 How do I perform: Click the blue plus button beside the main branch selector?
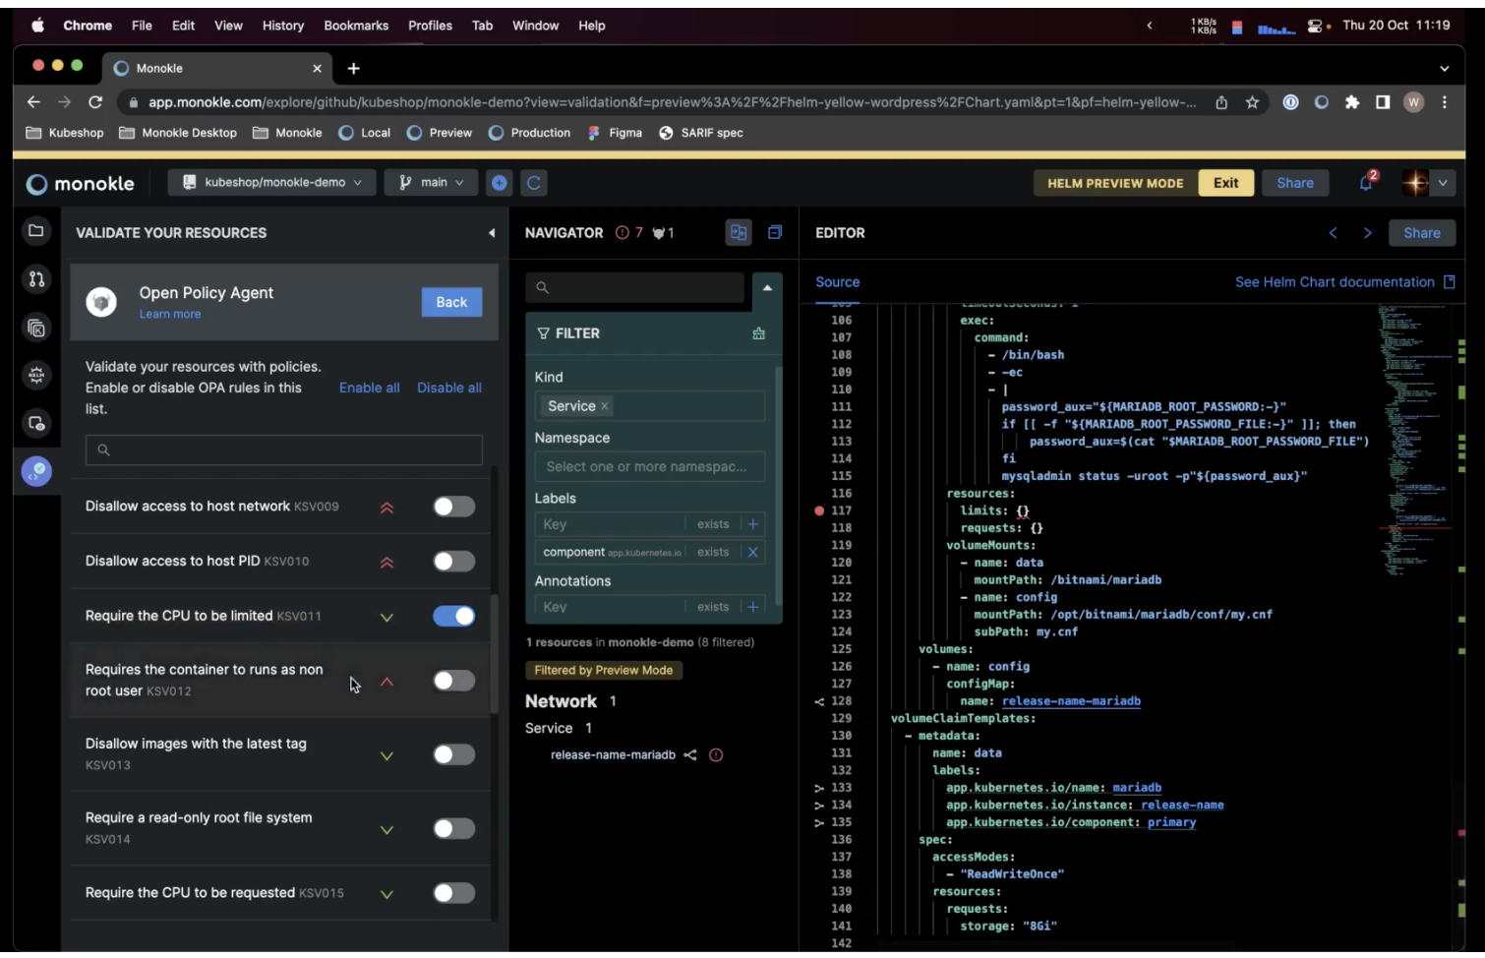pos(500,183)
